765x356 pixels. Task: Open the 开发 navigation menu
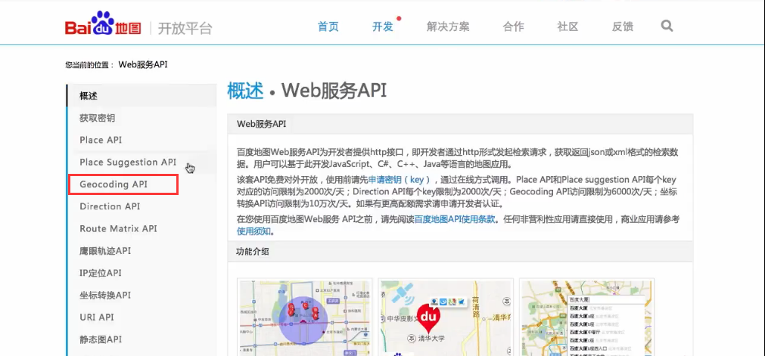pos(382,26)
